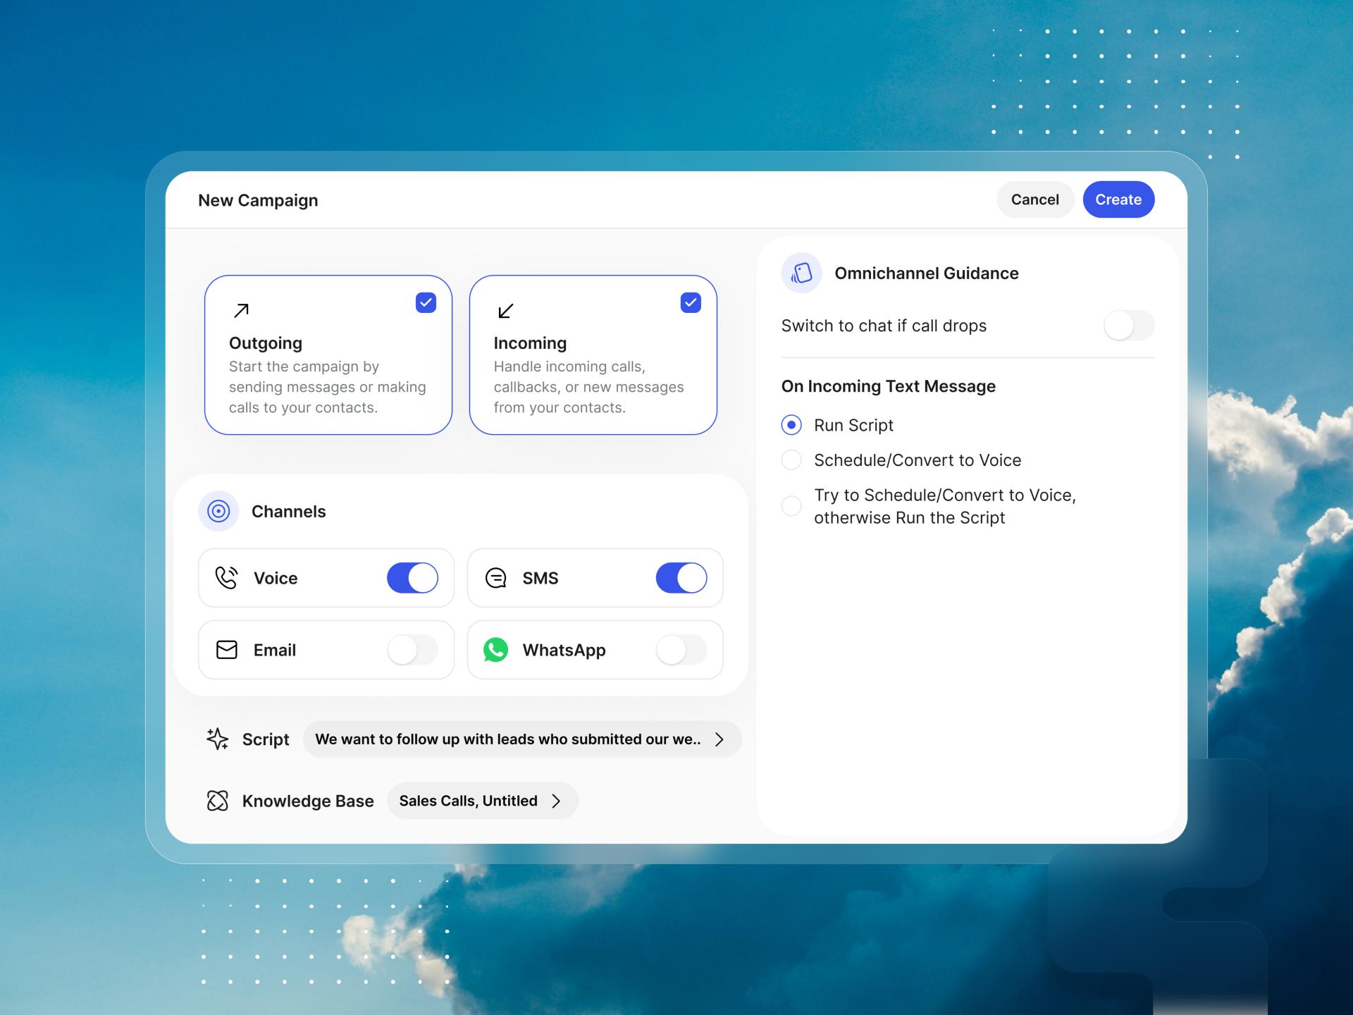Viewport: 1353px width, 1015px height.
Task: Enable the Email channel toggle
Action: 412,650
